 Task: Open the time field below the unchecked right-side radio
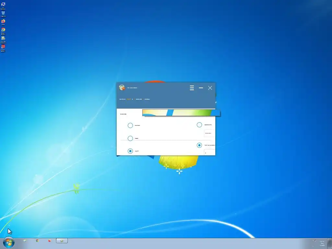pos(210,133)
